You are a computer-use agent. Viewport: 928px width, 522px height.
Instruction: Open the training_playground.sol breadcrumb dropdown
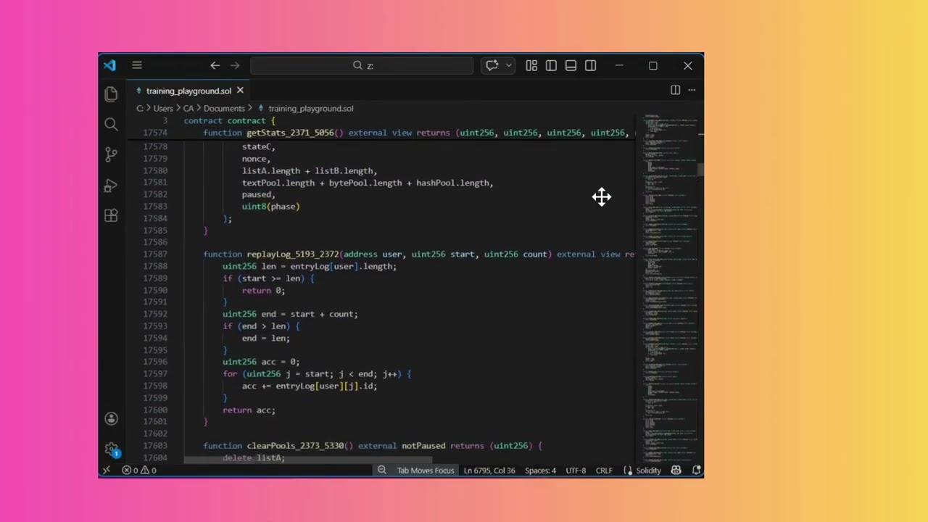[x=310, y=108]
